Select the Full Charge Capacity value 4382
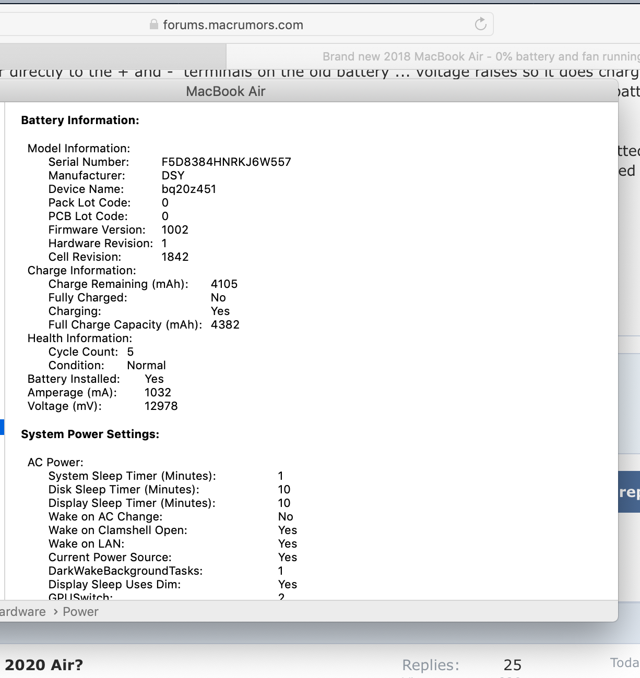Screen dimensions: 640x678 click(225, 325)
